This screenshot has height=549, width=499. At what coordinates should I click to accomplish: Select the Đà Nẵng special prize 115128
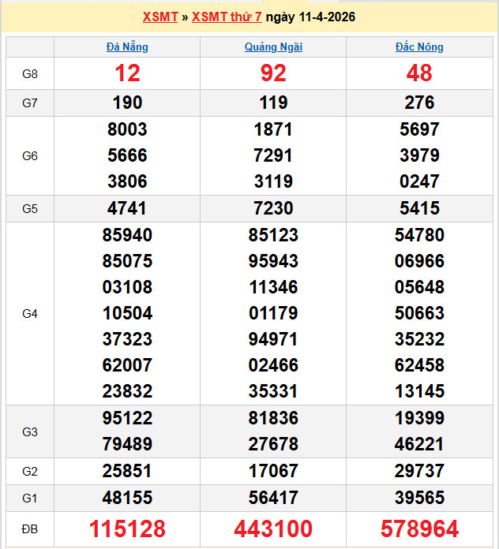coord(127,528)
